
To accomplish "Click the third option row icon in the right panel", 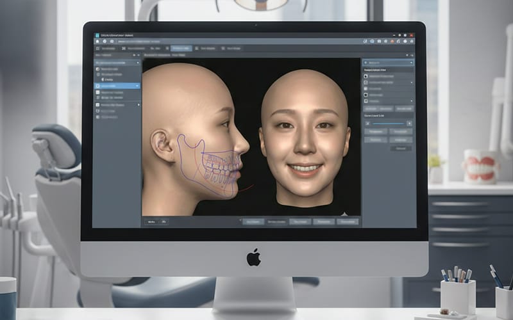I will (x=366, y=88).
